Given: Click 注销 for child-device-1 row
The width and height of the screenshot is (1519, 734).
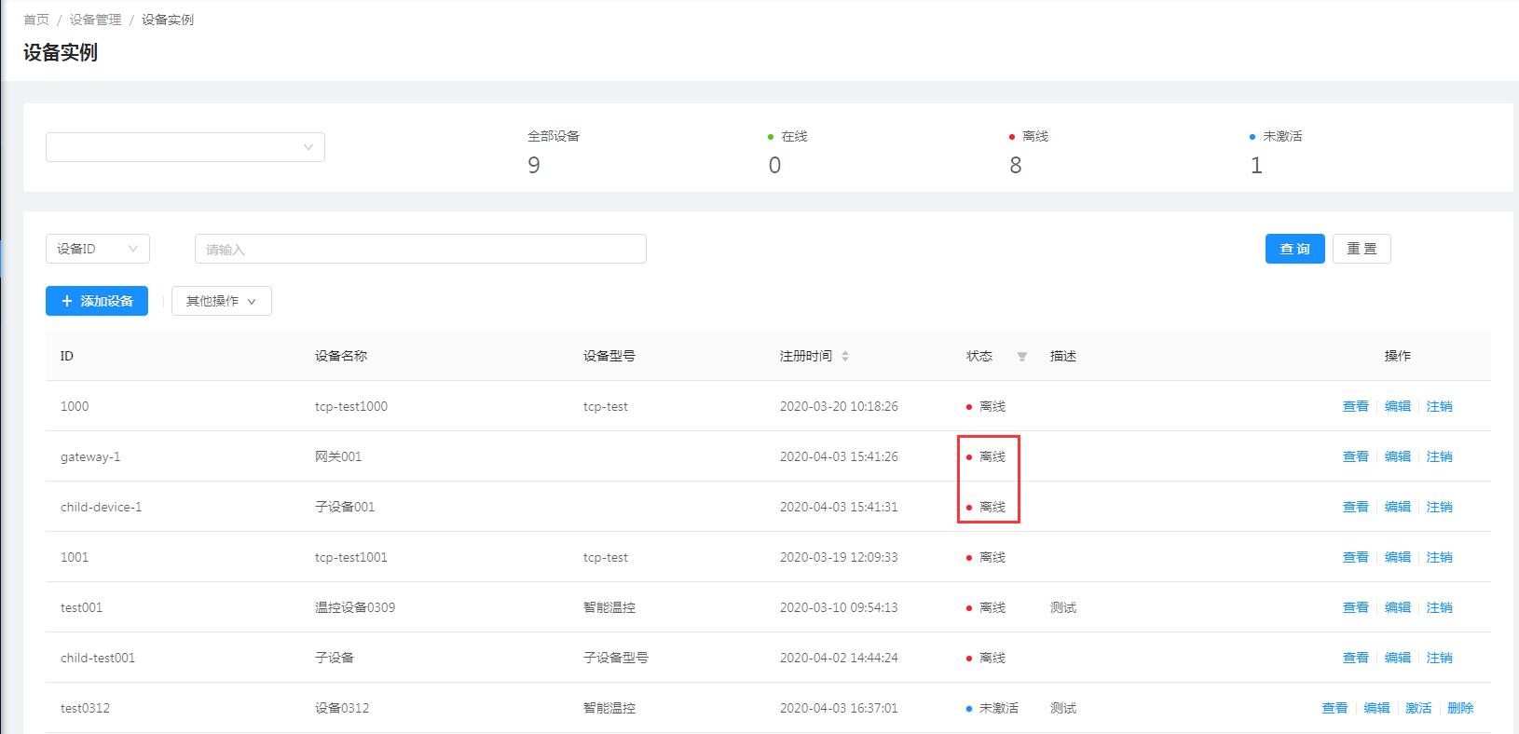Looking at the screenshot, I should tap(1439, 507).
